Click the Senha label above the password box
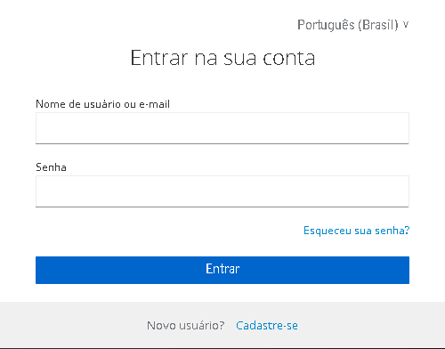The height and width of the screenshot is (349, 445). (x=51, y=167)
